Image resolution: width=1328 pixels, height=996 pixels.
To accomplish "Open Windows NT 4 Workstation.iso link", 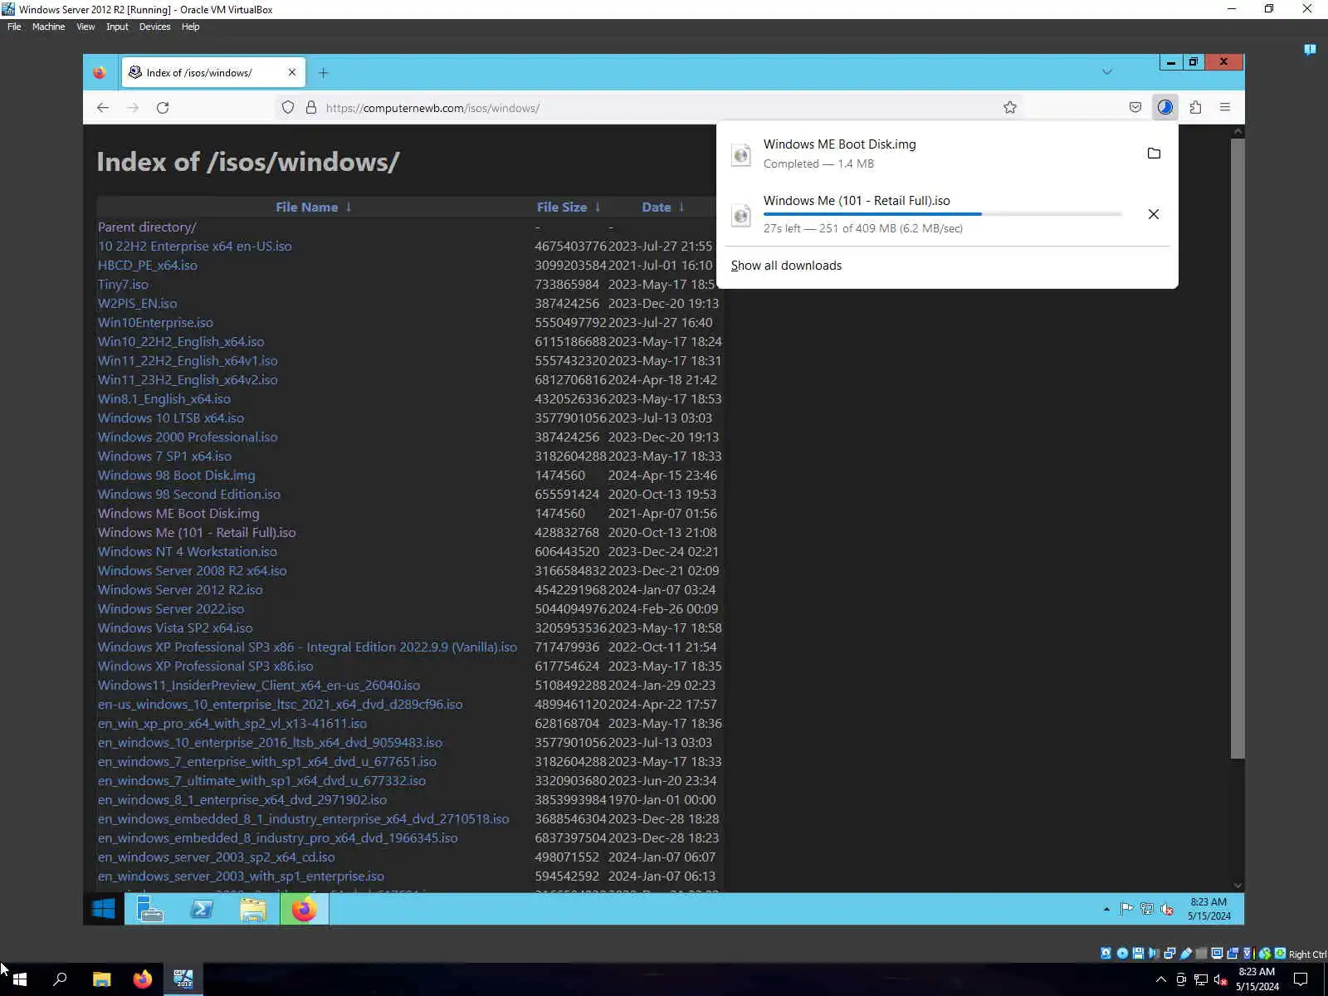I will pos(188,552).
